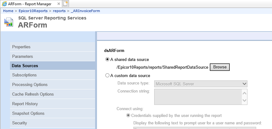Image resolution: width=272 pixels, height=129 pixels.
Task: Open the Subscriptions section
Action: click(53, 75)
